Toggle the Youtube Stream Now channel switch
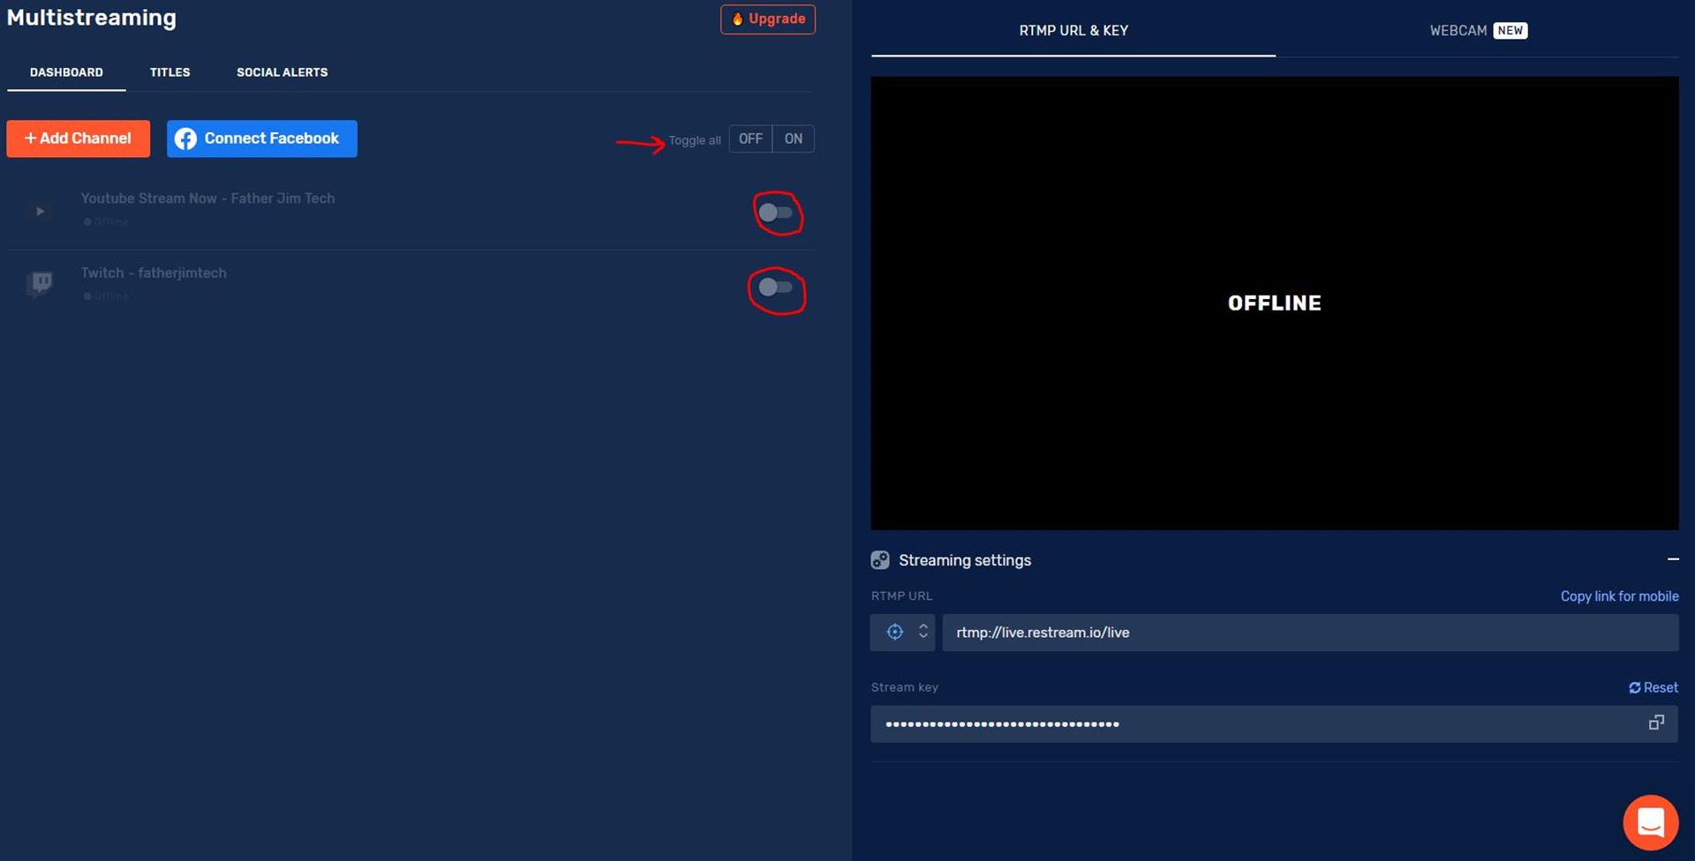Viewport: 1695px width, 861px height. (776, 213)
